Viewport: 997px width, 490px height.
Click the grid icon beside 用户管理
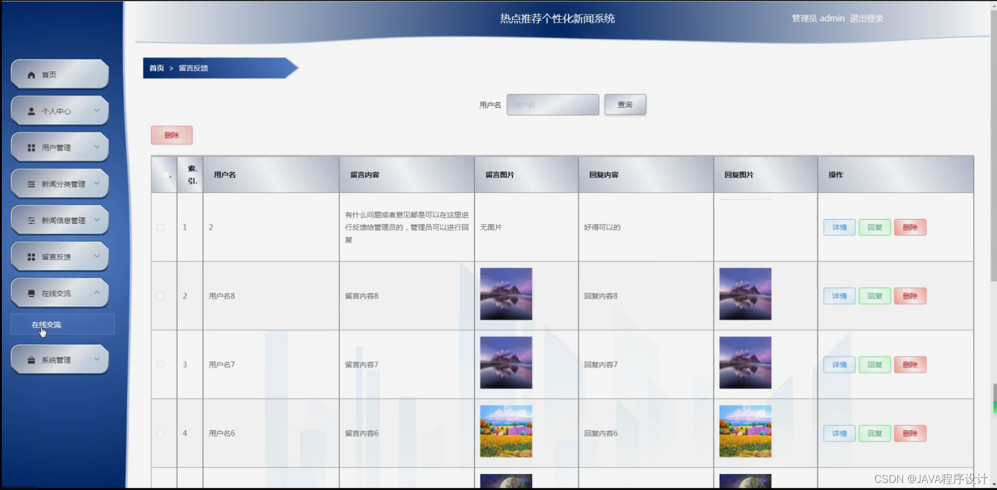(x=31, y=148)
